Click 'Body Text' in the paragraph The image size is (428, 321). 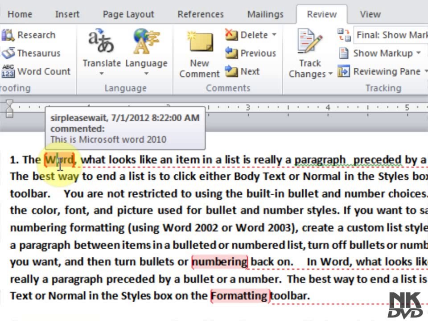point(260,177)
